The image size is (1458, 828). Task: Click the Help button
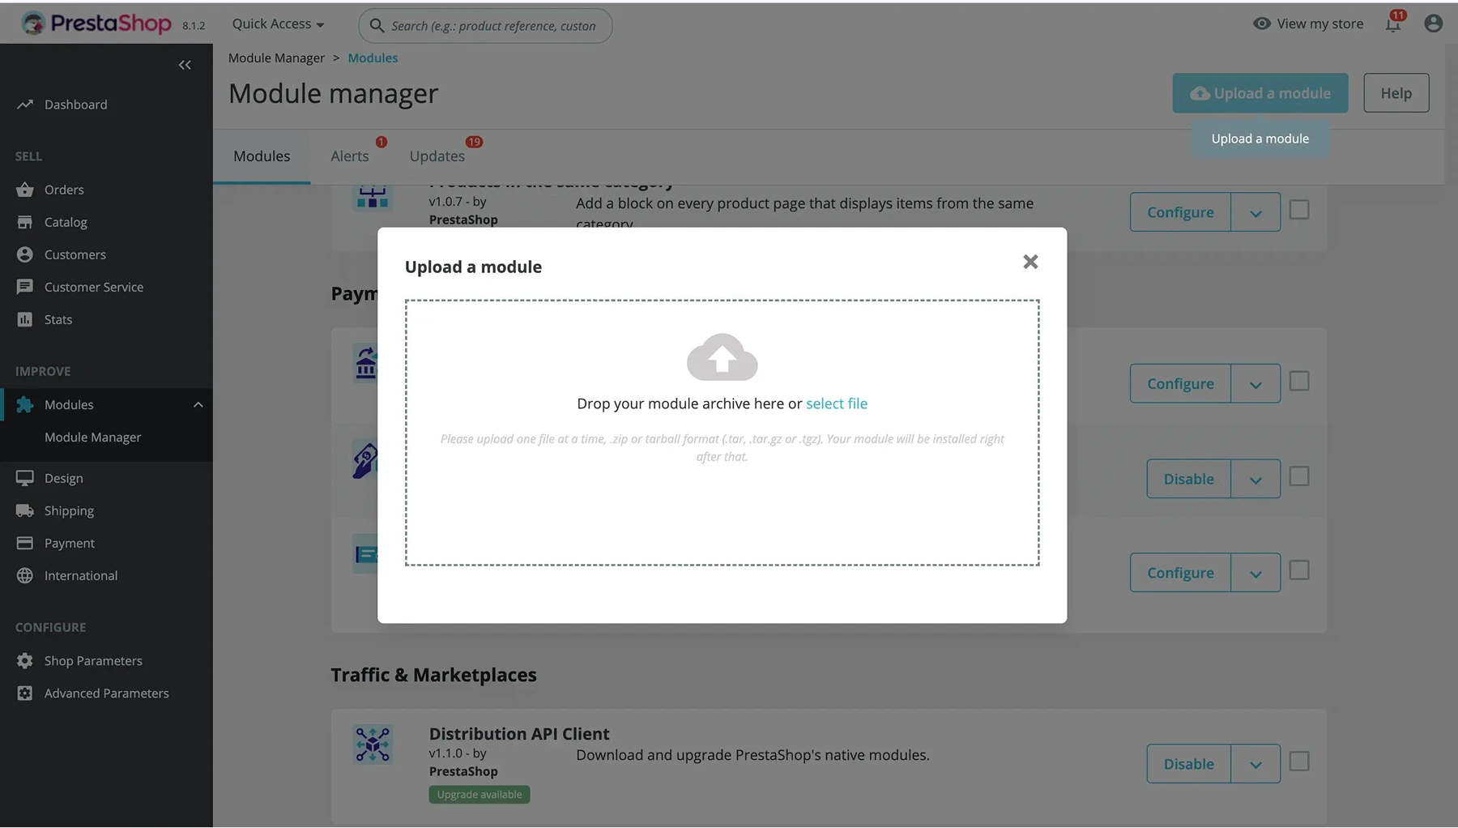click(1396, 93)
